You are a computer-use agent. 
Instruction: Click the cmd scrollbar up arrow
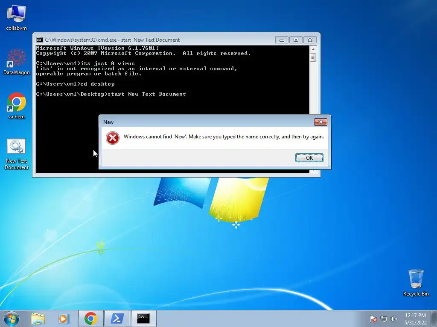coord(313,49)
